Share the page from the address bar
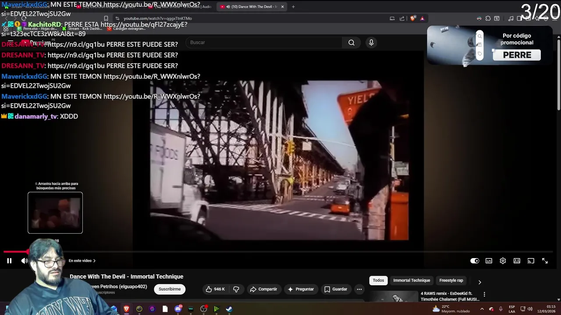The height and width of the screenshot is (315, 561). (x=402, y=18)
